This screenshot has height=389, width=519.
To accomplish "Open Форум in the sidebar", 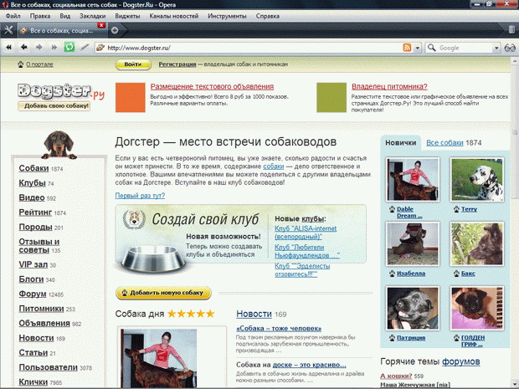I will coord(33,294).
